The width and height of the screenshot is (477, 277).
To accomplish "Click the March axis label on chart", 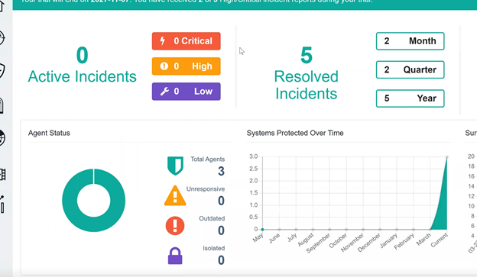I will click(x=423, y=240).
